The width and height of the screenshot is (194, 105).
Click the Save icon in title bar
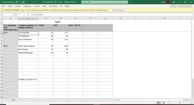point(23,2)
